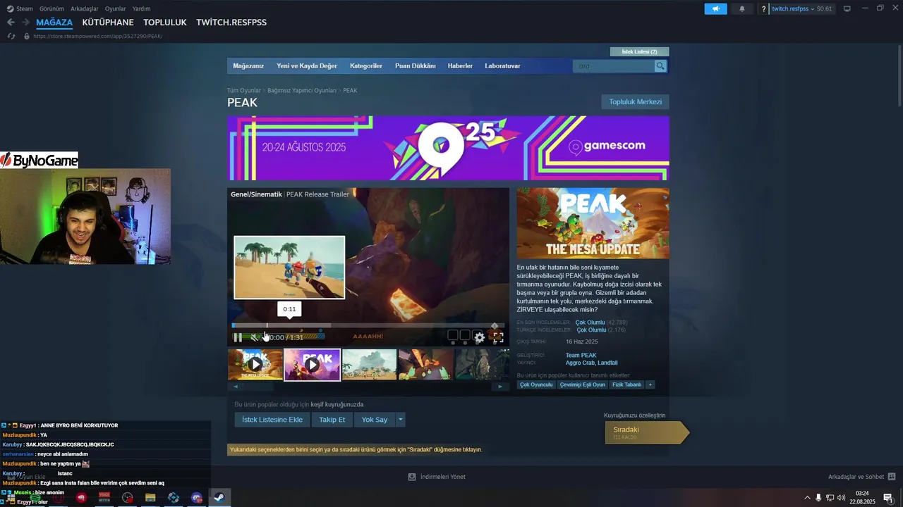Open the Arkadaşlar menu
Image resolution: width=903 pixels, height=507 pixels.
point(85,8)
